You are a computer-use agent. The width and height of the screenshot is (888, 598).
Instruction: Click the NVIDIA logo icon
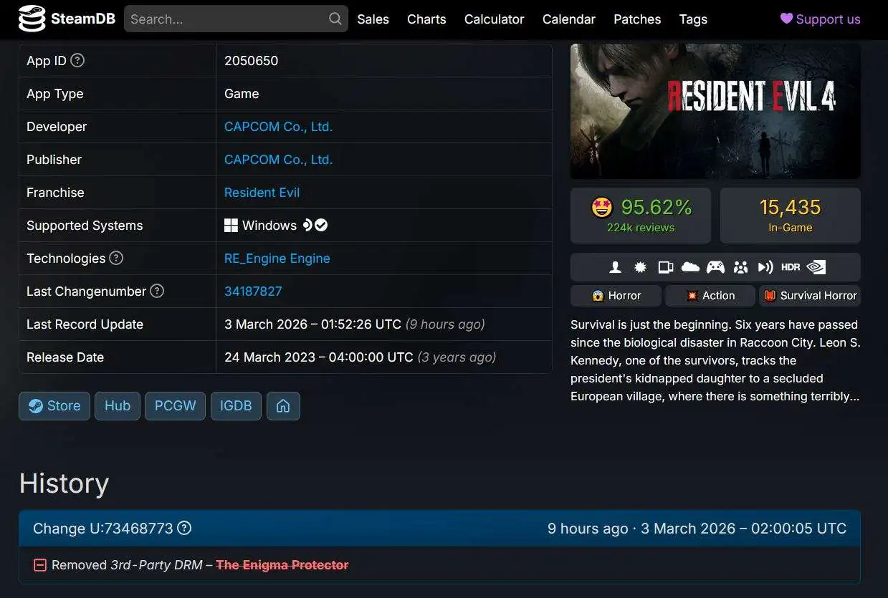816,267
